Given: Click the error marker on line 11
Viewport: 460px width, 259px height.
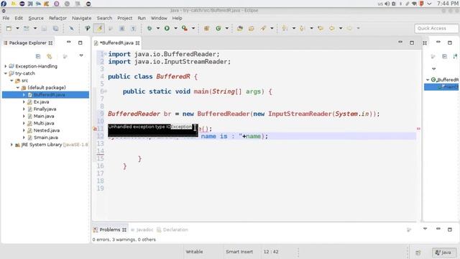Looking at the screenshot, I should pyautogui.click(x=95, y=129).
